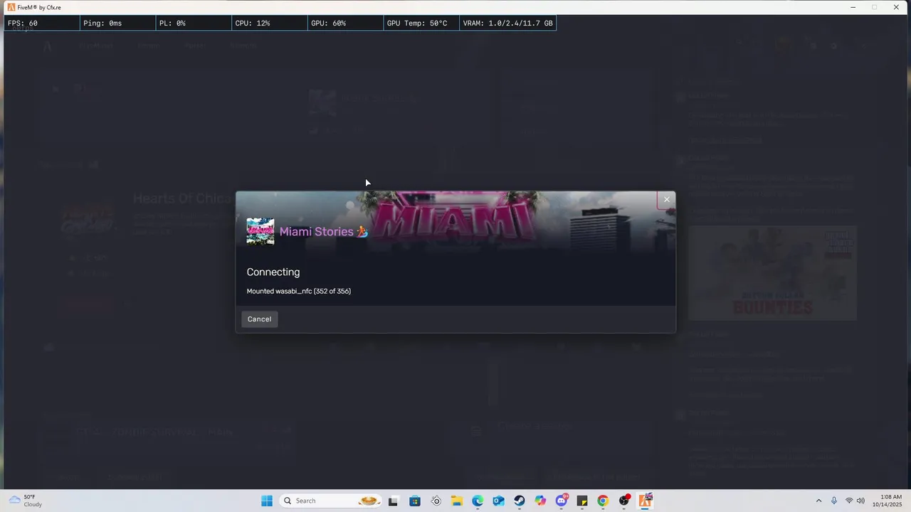This screenshot has height=512, width=911.
Task: Open Discord from the taskbar
Action: (x=562, y=501)
